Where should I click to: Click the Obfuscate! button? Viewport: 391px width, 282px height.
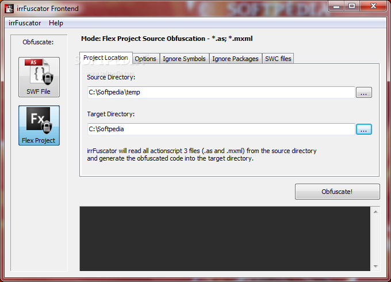pos(337,192)
